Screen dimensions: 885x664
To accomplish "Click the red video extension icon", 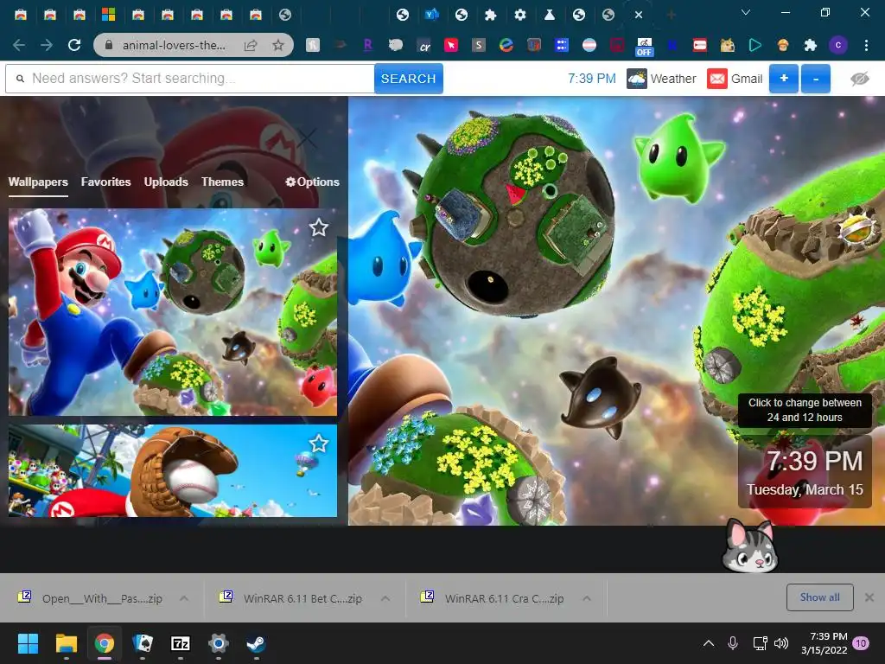I will [x=700, y=45].
